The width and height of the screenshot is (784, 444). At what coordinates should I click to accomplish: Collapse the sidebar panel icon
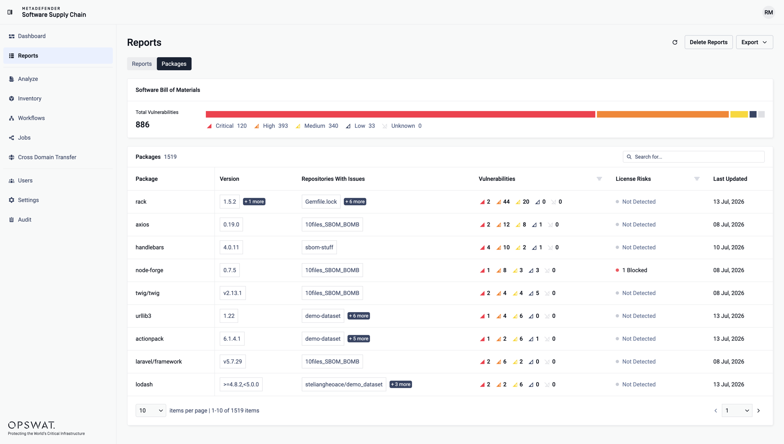[x=10, y=12]
